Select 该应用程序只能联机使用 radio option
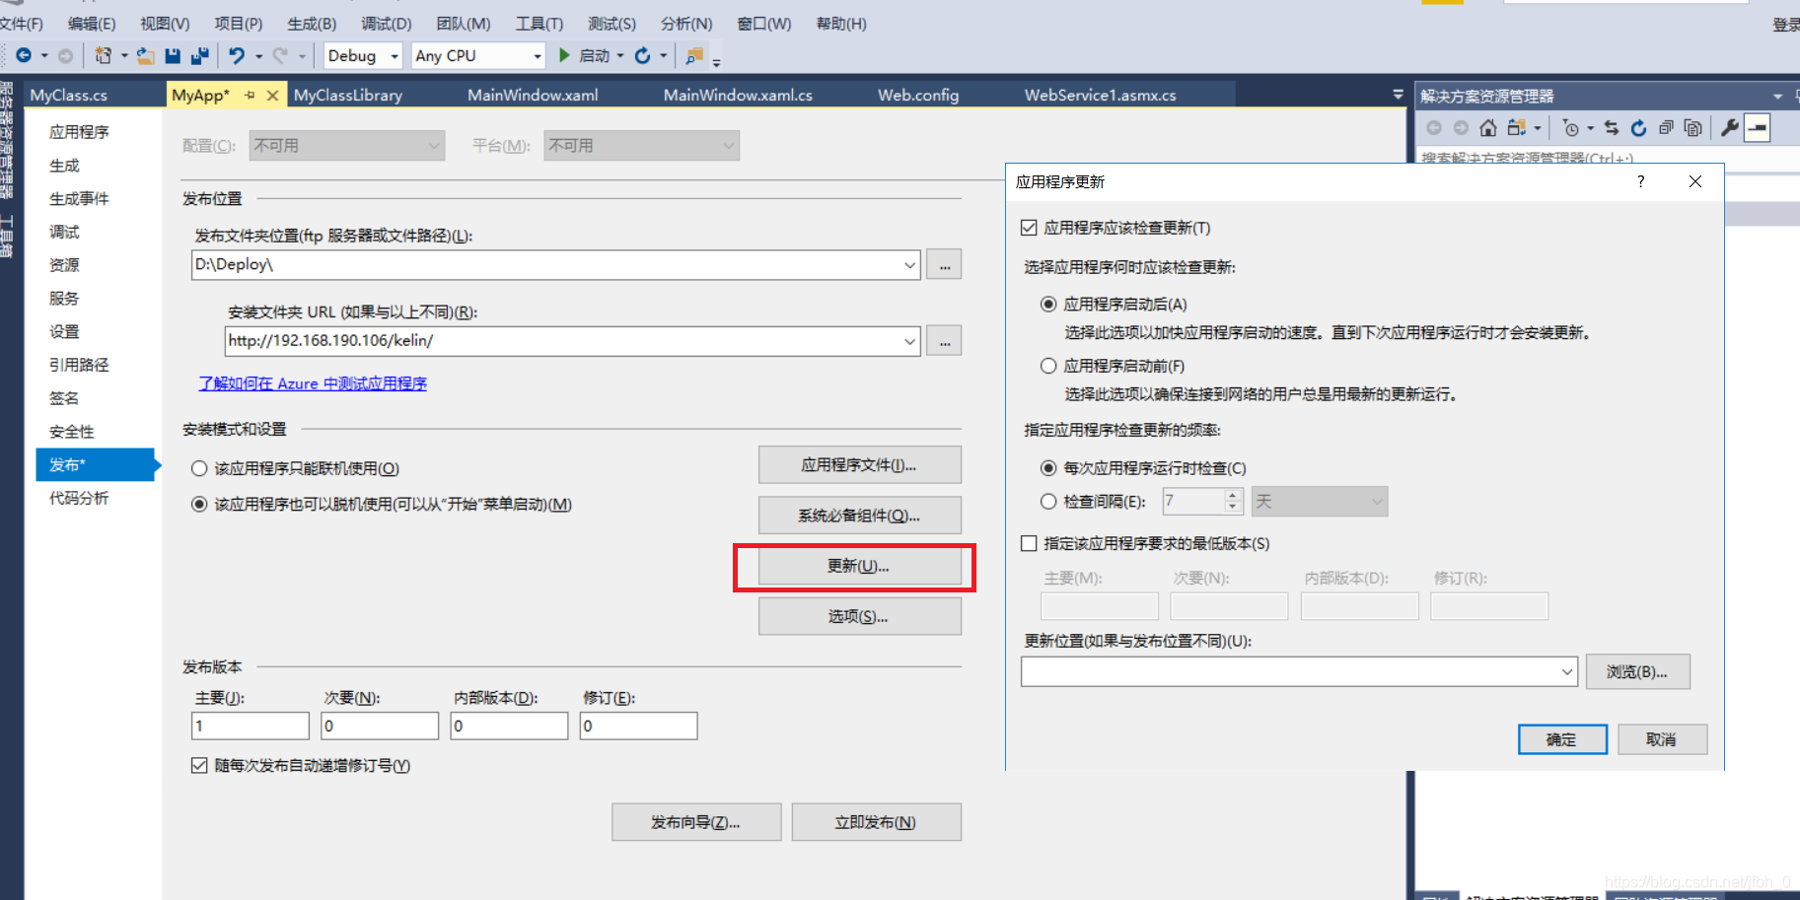The image size is (1800, 900). pyautogui.click(x=199, y=469)
